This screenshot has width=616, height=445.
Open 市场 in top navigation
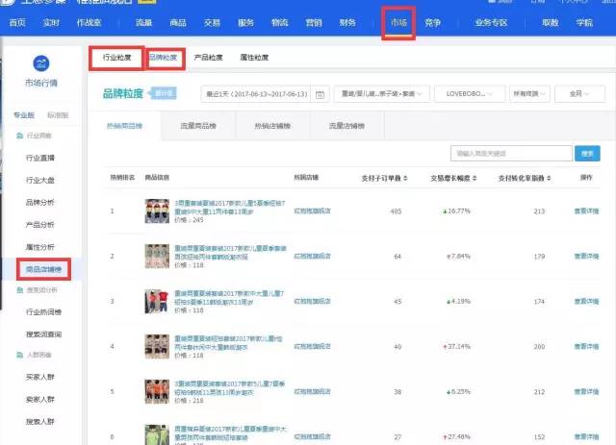pyautogui.click(x=398, y=23)
